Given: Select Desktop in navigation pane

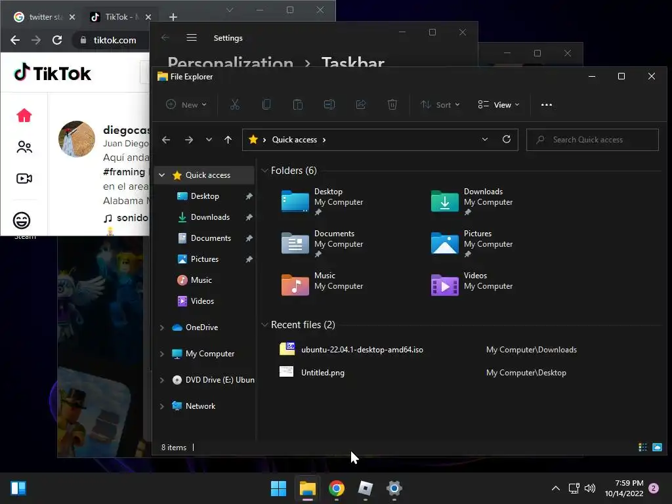Looking at the screenshot, I should [x=205, y=196].
